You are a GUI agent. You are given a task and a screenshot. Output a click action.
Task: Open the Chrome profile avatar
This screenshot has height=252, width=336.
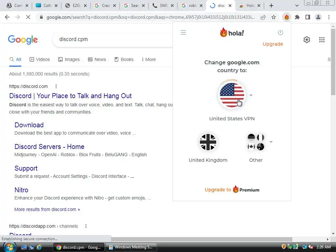(x=318, y=17)
